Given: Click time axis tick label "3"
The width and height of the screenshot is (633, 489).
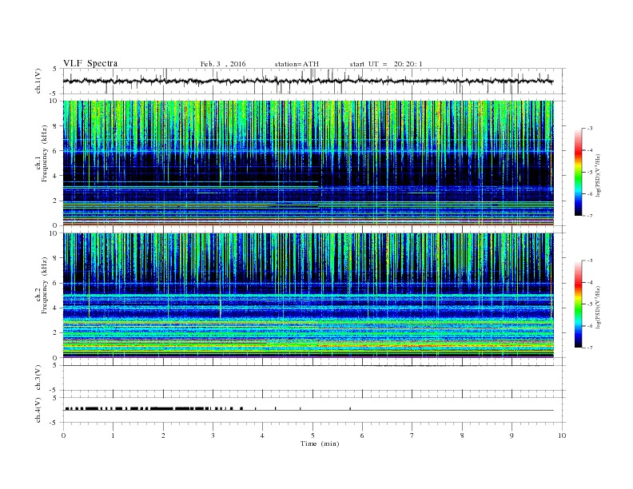Looking at the screenshot, I should coord(213,435).
